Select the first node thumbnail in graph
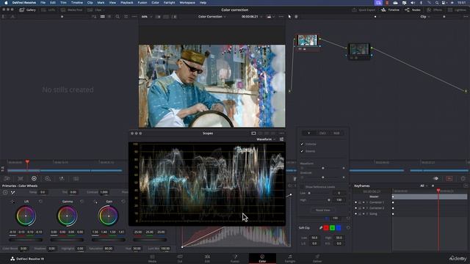Image resolution: width=470 pixels, height=264 pixels. point(308,40)
